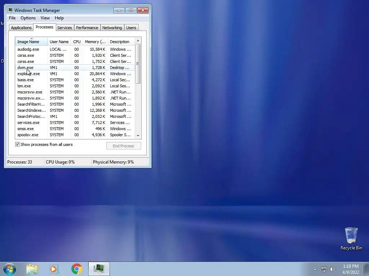
Task: Click the process list scroll up arrow
Action: pyautogui.click(x=138, y=41)
